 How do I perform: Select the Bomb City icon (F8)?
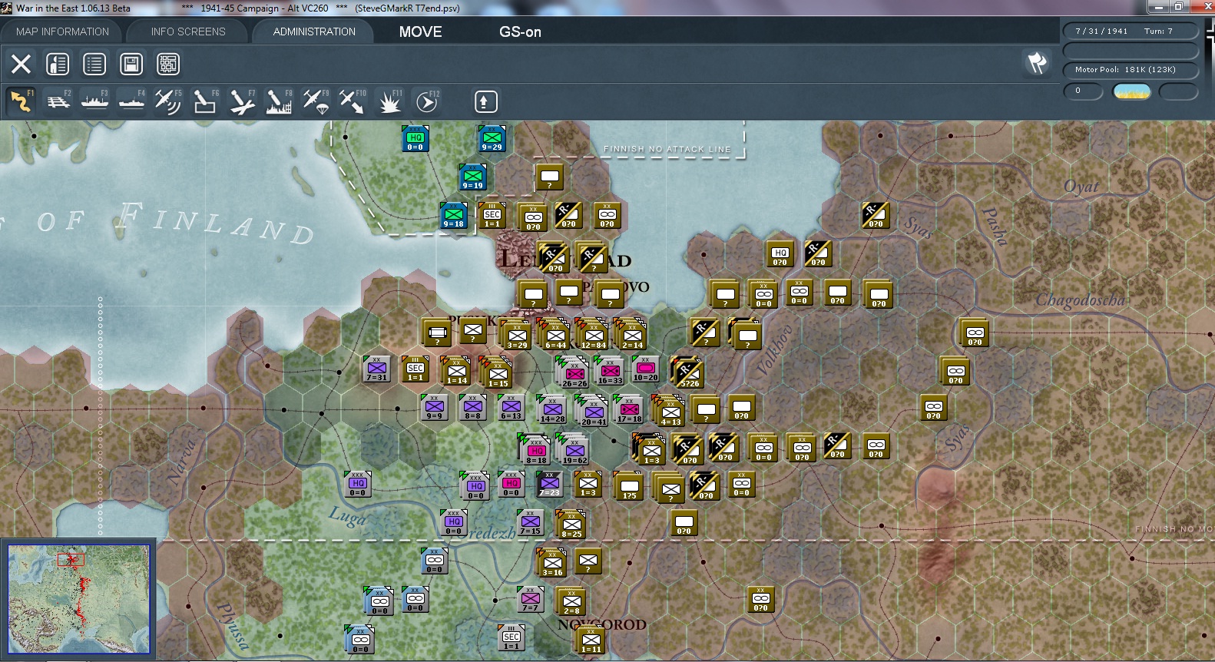tap(279, 101)
